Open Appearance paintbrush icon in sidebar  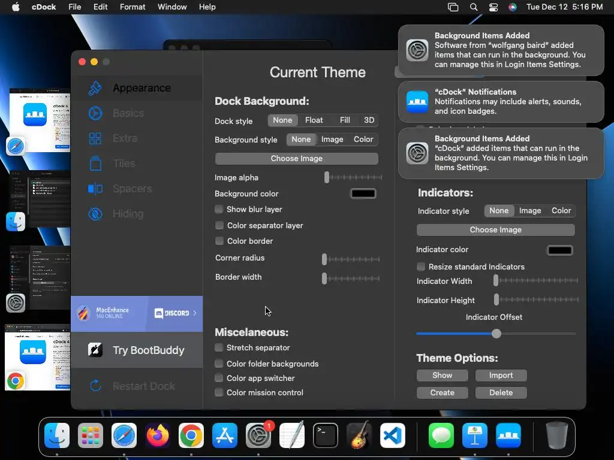95,88
